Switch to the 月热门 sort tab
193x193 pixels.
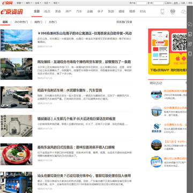point(53,22)
